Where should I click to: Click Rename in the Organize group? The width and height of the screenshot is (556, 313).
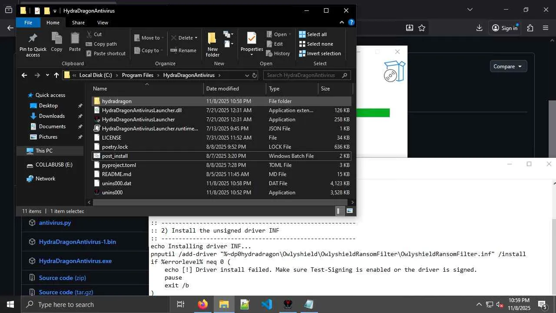(x=183, y=50)
